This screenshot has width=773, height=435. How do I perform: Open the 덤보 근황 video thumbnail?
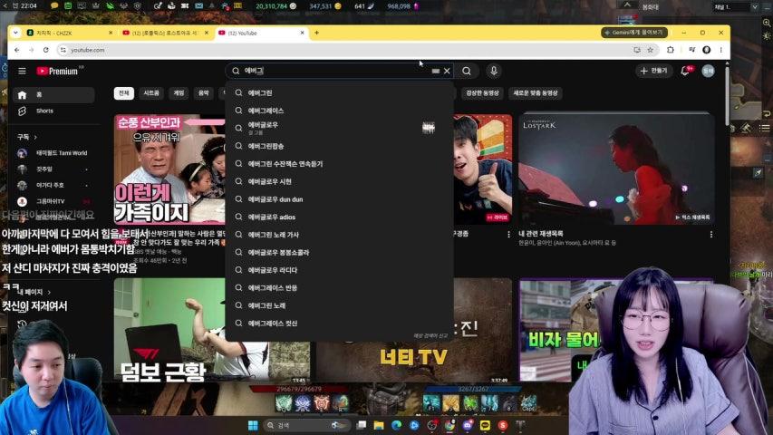[212, 332]
